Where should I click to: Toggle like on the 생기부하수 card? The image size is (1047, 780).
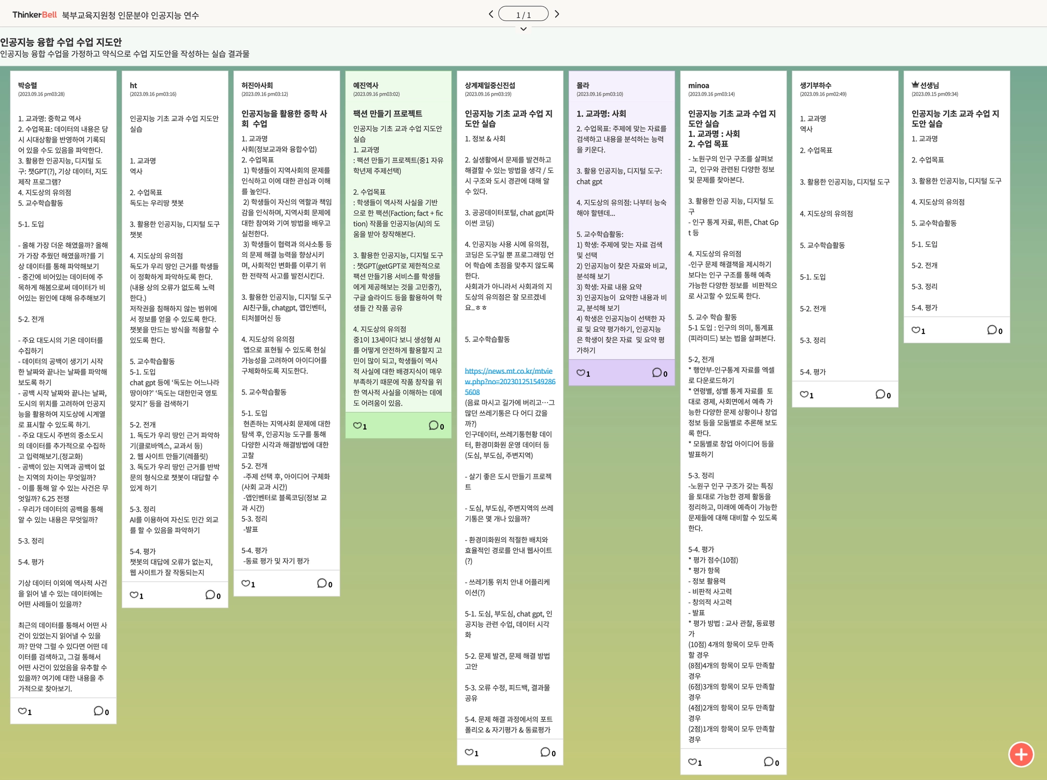(804, 394)
